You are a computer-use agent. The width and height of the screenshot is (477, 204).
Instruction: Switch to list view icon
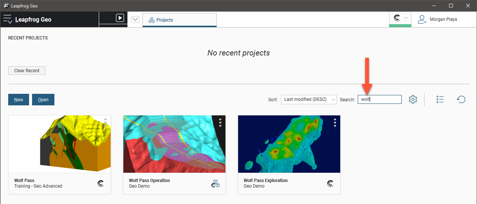pyautogui.click(x=440, y=99)
